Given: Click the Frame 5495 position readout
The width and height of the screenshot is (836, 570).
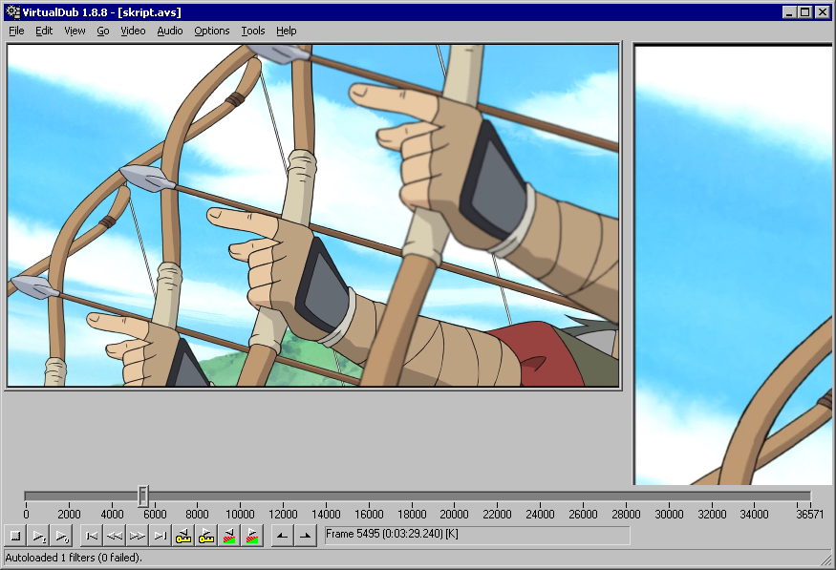Looking at the screenshot, I should pos(477,535).
